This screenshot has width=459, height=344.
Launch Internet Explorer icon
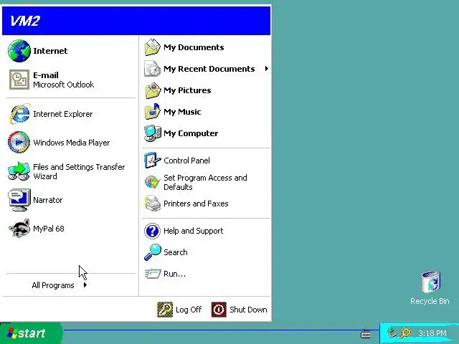(x=19, y=113)
